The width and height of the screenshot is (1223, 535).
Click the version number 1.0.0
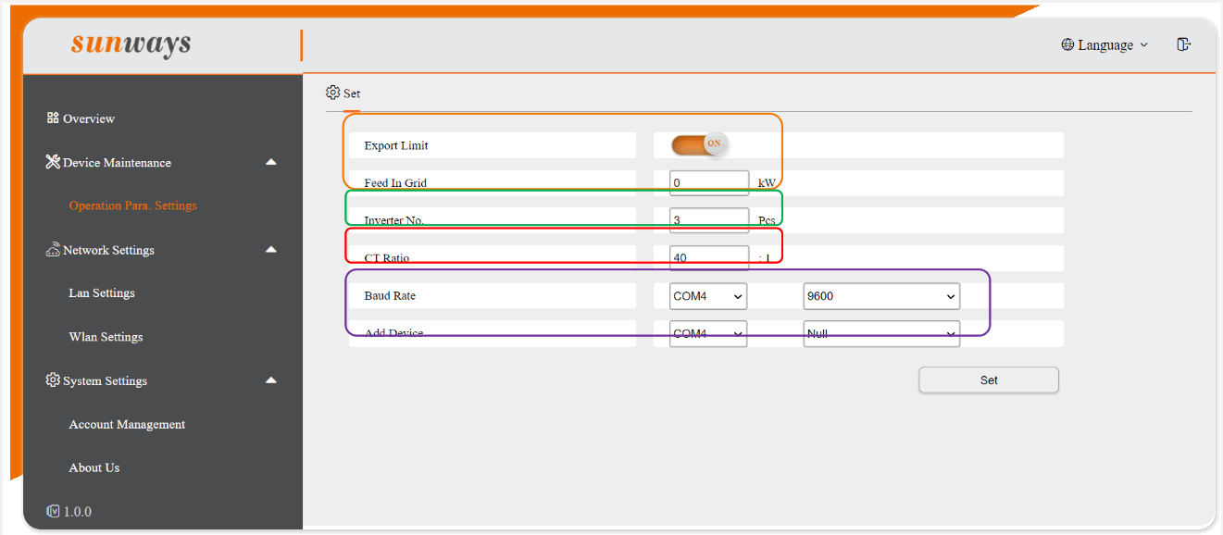coord(78,511)
